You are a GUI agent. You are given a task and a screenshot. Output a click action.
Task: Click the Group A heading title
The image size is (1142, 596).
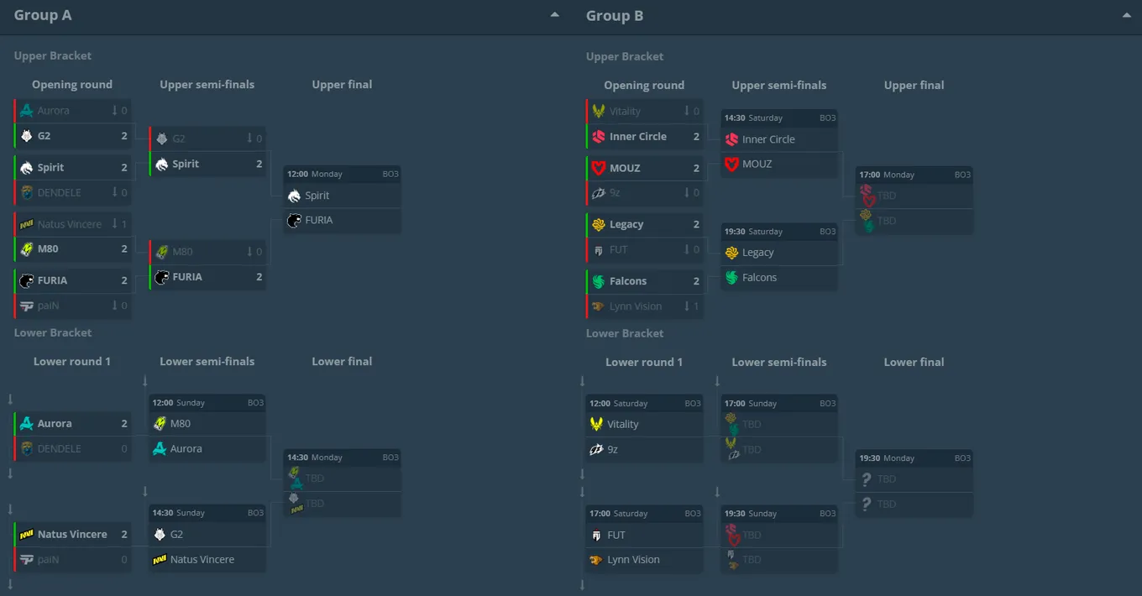(x=43, y=15)
